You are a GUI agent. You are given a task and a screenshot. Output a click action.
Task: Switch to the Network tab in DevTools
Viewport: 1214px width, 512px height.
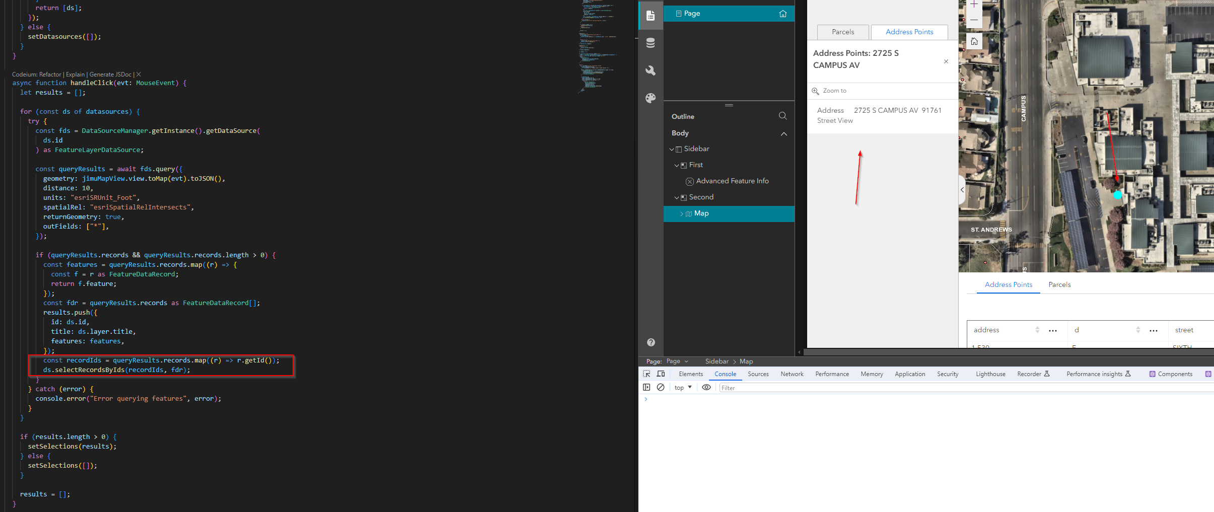coord(792,374)
